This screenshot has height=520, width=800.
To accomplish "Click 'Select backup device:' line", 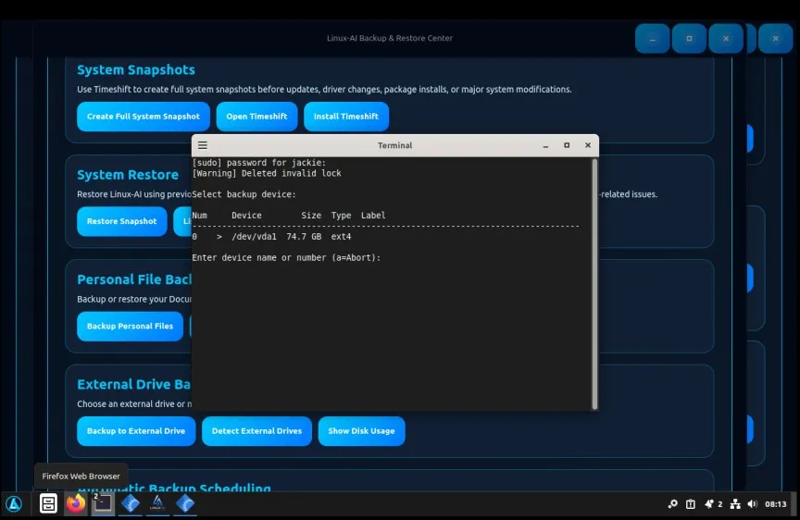I will tap(244, 194).
